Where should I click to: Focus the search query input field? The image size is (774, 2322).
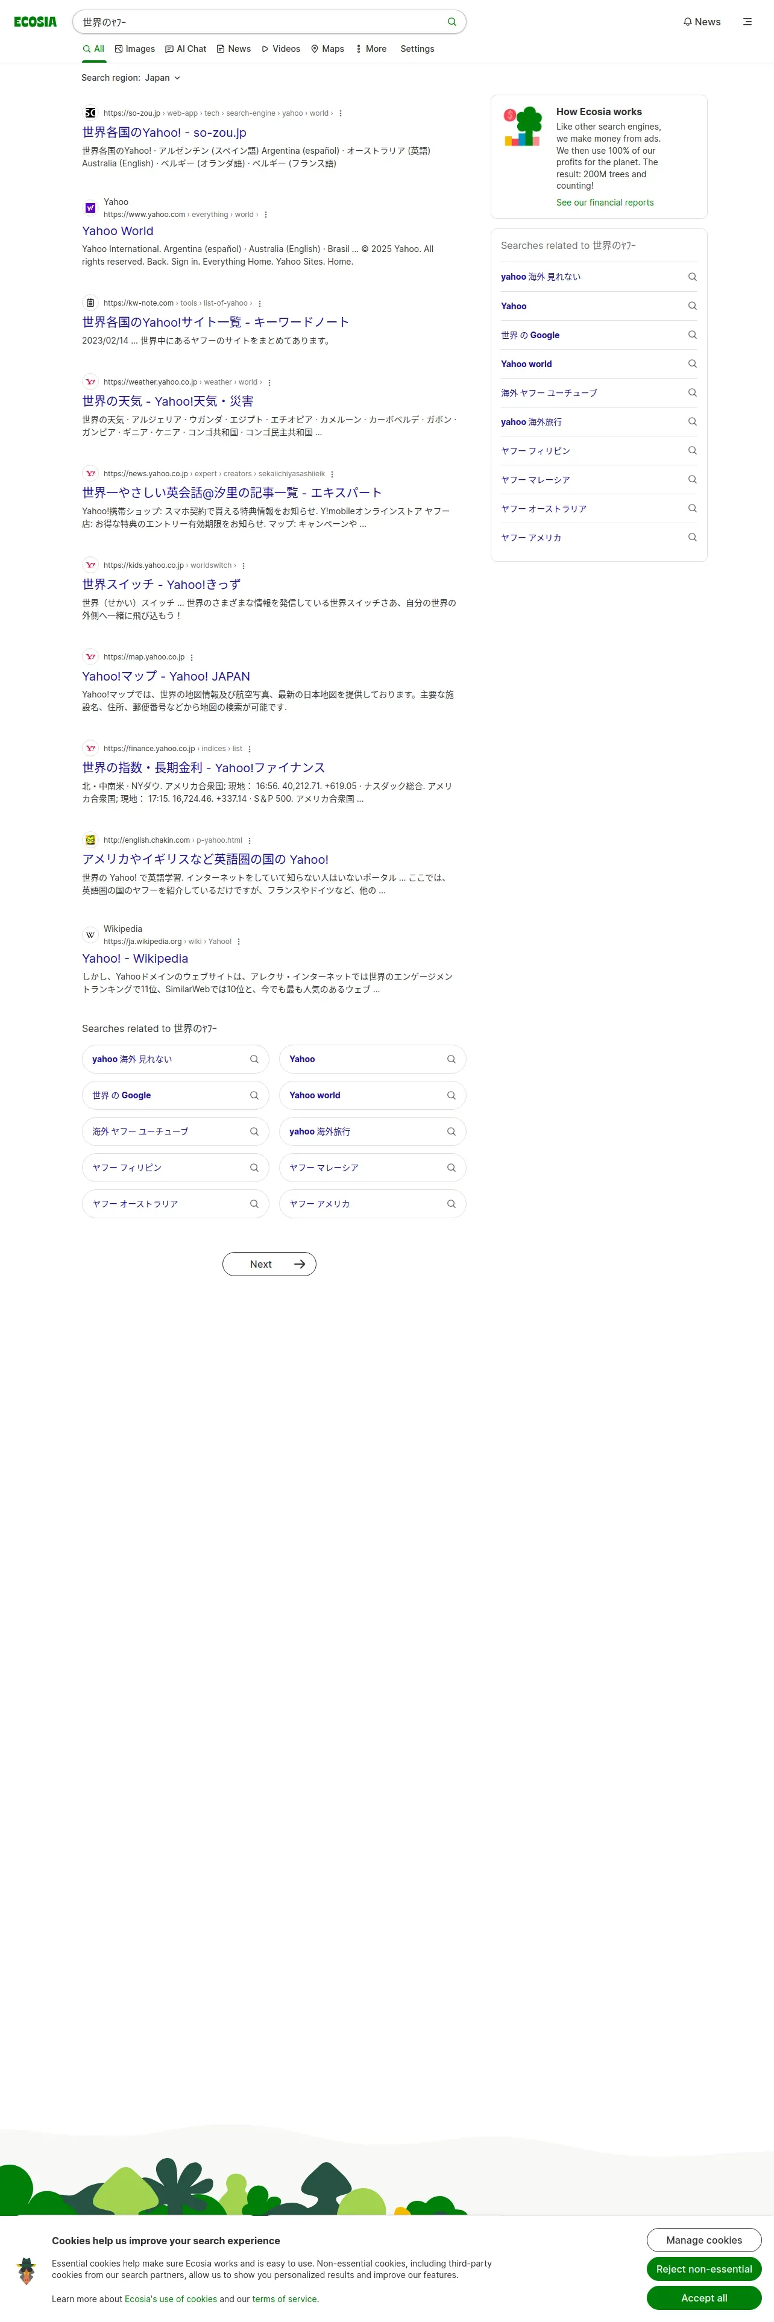[261, 22]
